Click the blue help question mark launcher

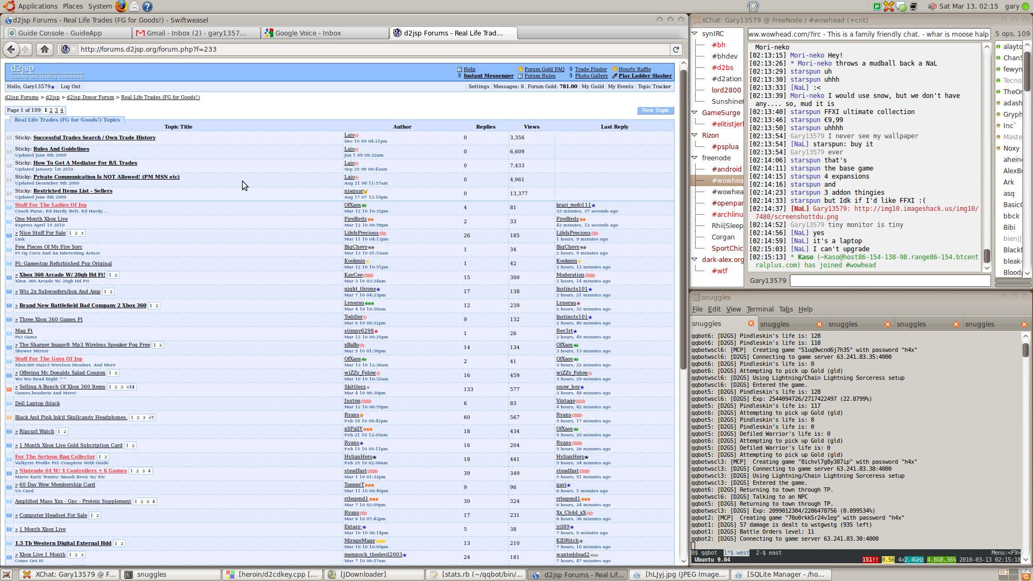[147, 6]
